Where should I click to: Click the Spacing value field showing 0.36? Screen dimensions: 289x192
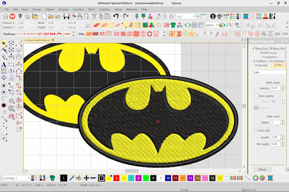tap(276, 88)
